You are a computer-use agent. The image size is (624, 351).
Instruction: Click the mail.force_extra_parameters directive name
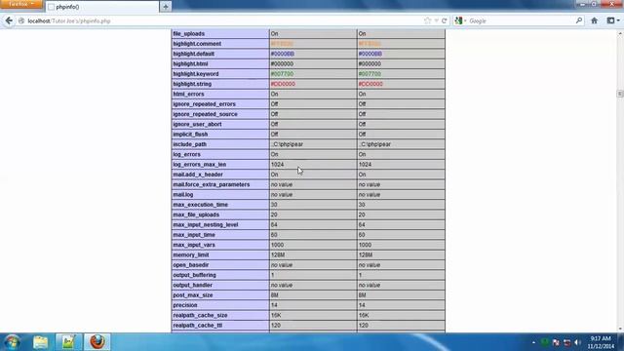[212, 184]
